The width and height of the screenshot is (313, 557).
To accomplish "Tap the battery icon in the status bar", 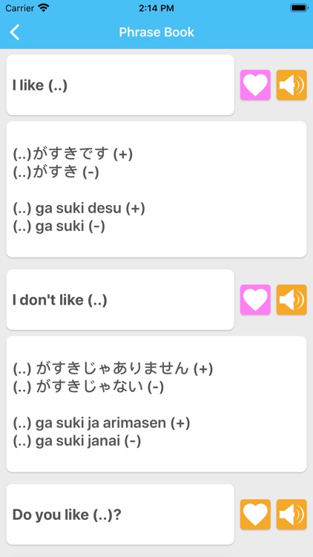I will [299, 8].
